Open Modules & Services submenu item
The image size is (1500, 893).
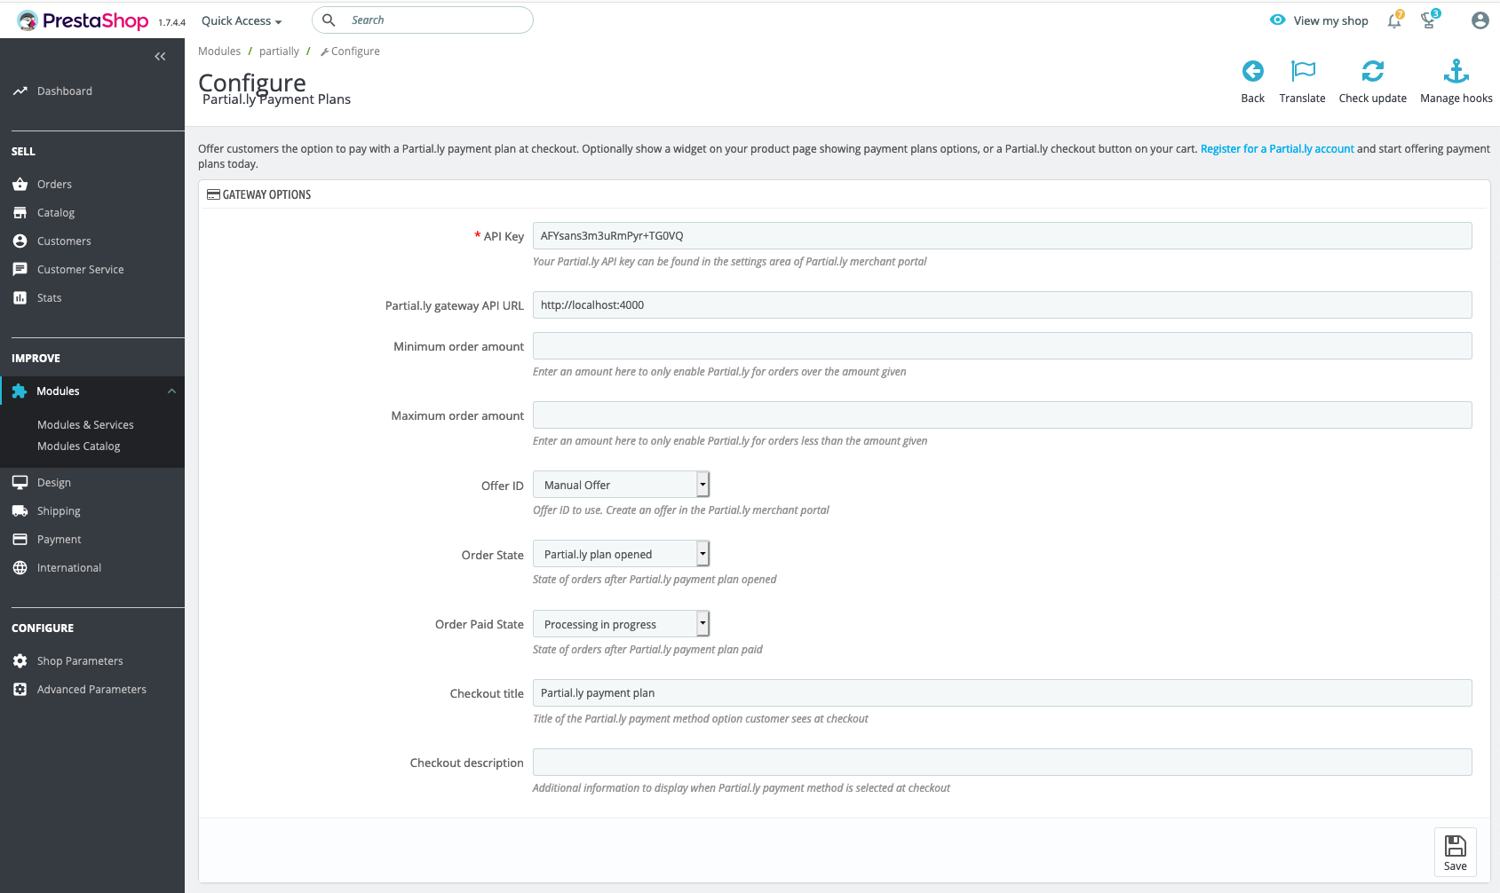(x=85, y=425)
